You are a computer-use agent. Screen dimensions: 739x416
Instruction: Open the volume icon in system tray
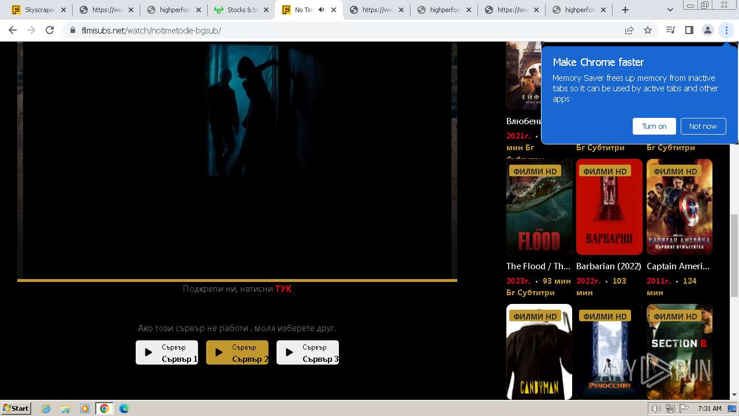656,408
